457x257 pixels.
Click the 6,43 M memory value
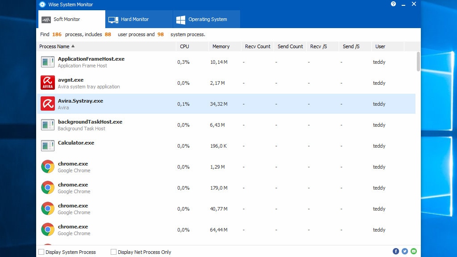click(217, 125)
